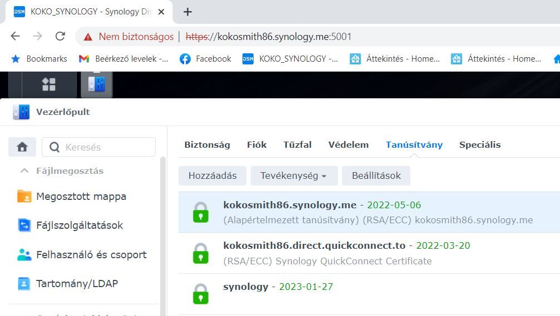This screenshot has width=560, height=316.
Task: Open Gmail Beérkező levelek bookmark
Action: click(x=123, y=59)
